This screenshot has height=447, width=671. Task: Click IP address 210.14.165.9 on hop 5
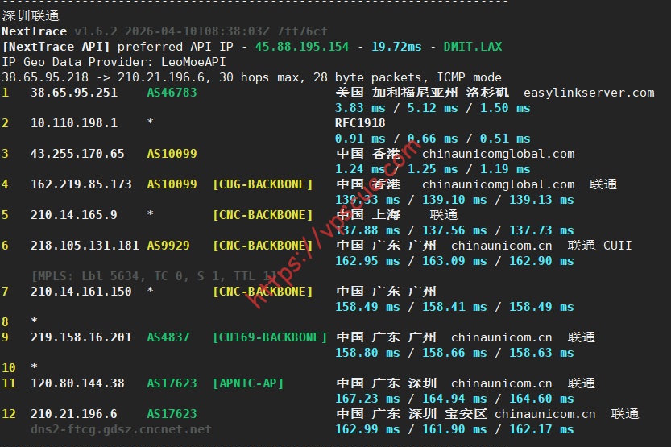coord(74,215)
